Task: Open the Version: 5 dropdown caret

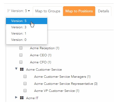Action: pos(29,11)
